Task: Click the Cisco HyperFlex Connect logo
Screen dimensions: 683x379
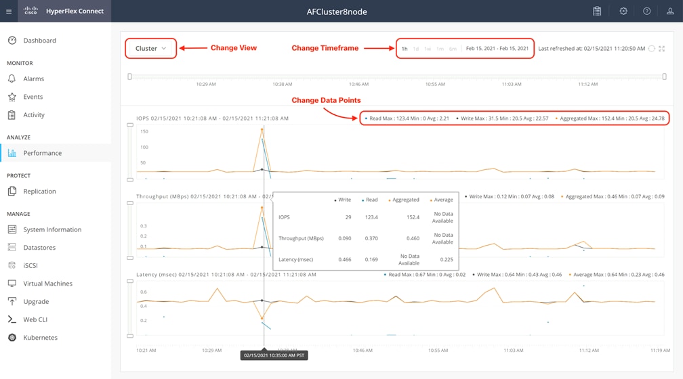Action: [64, 11]
